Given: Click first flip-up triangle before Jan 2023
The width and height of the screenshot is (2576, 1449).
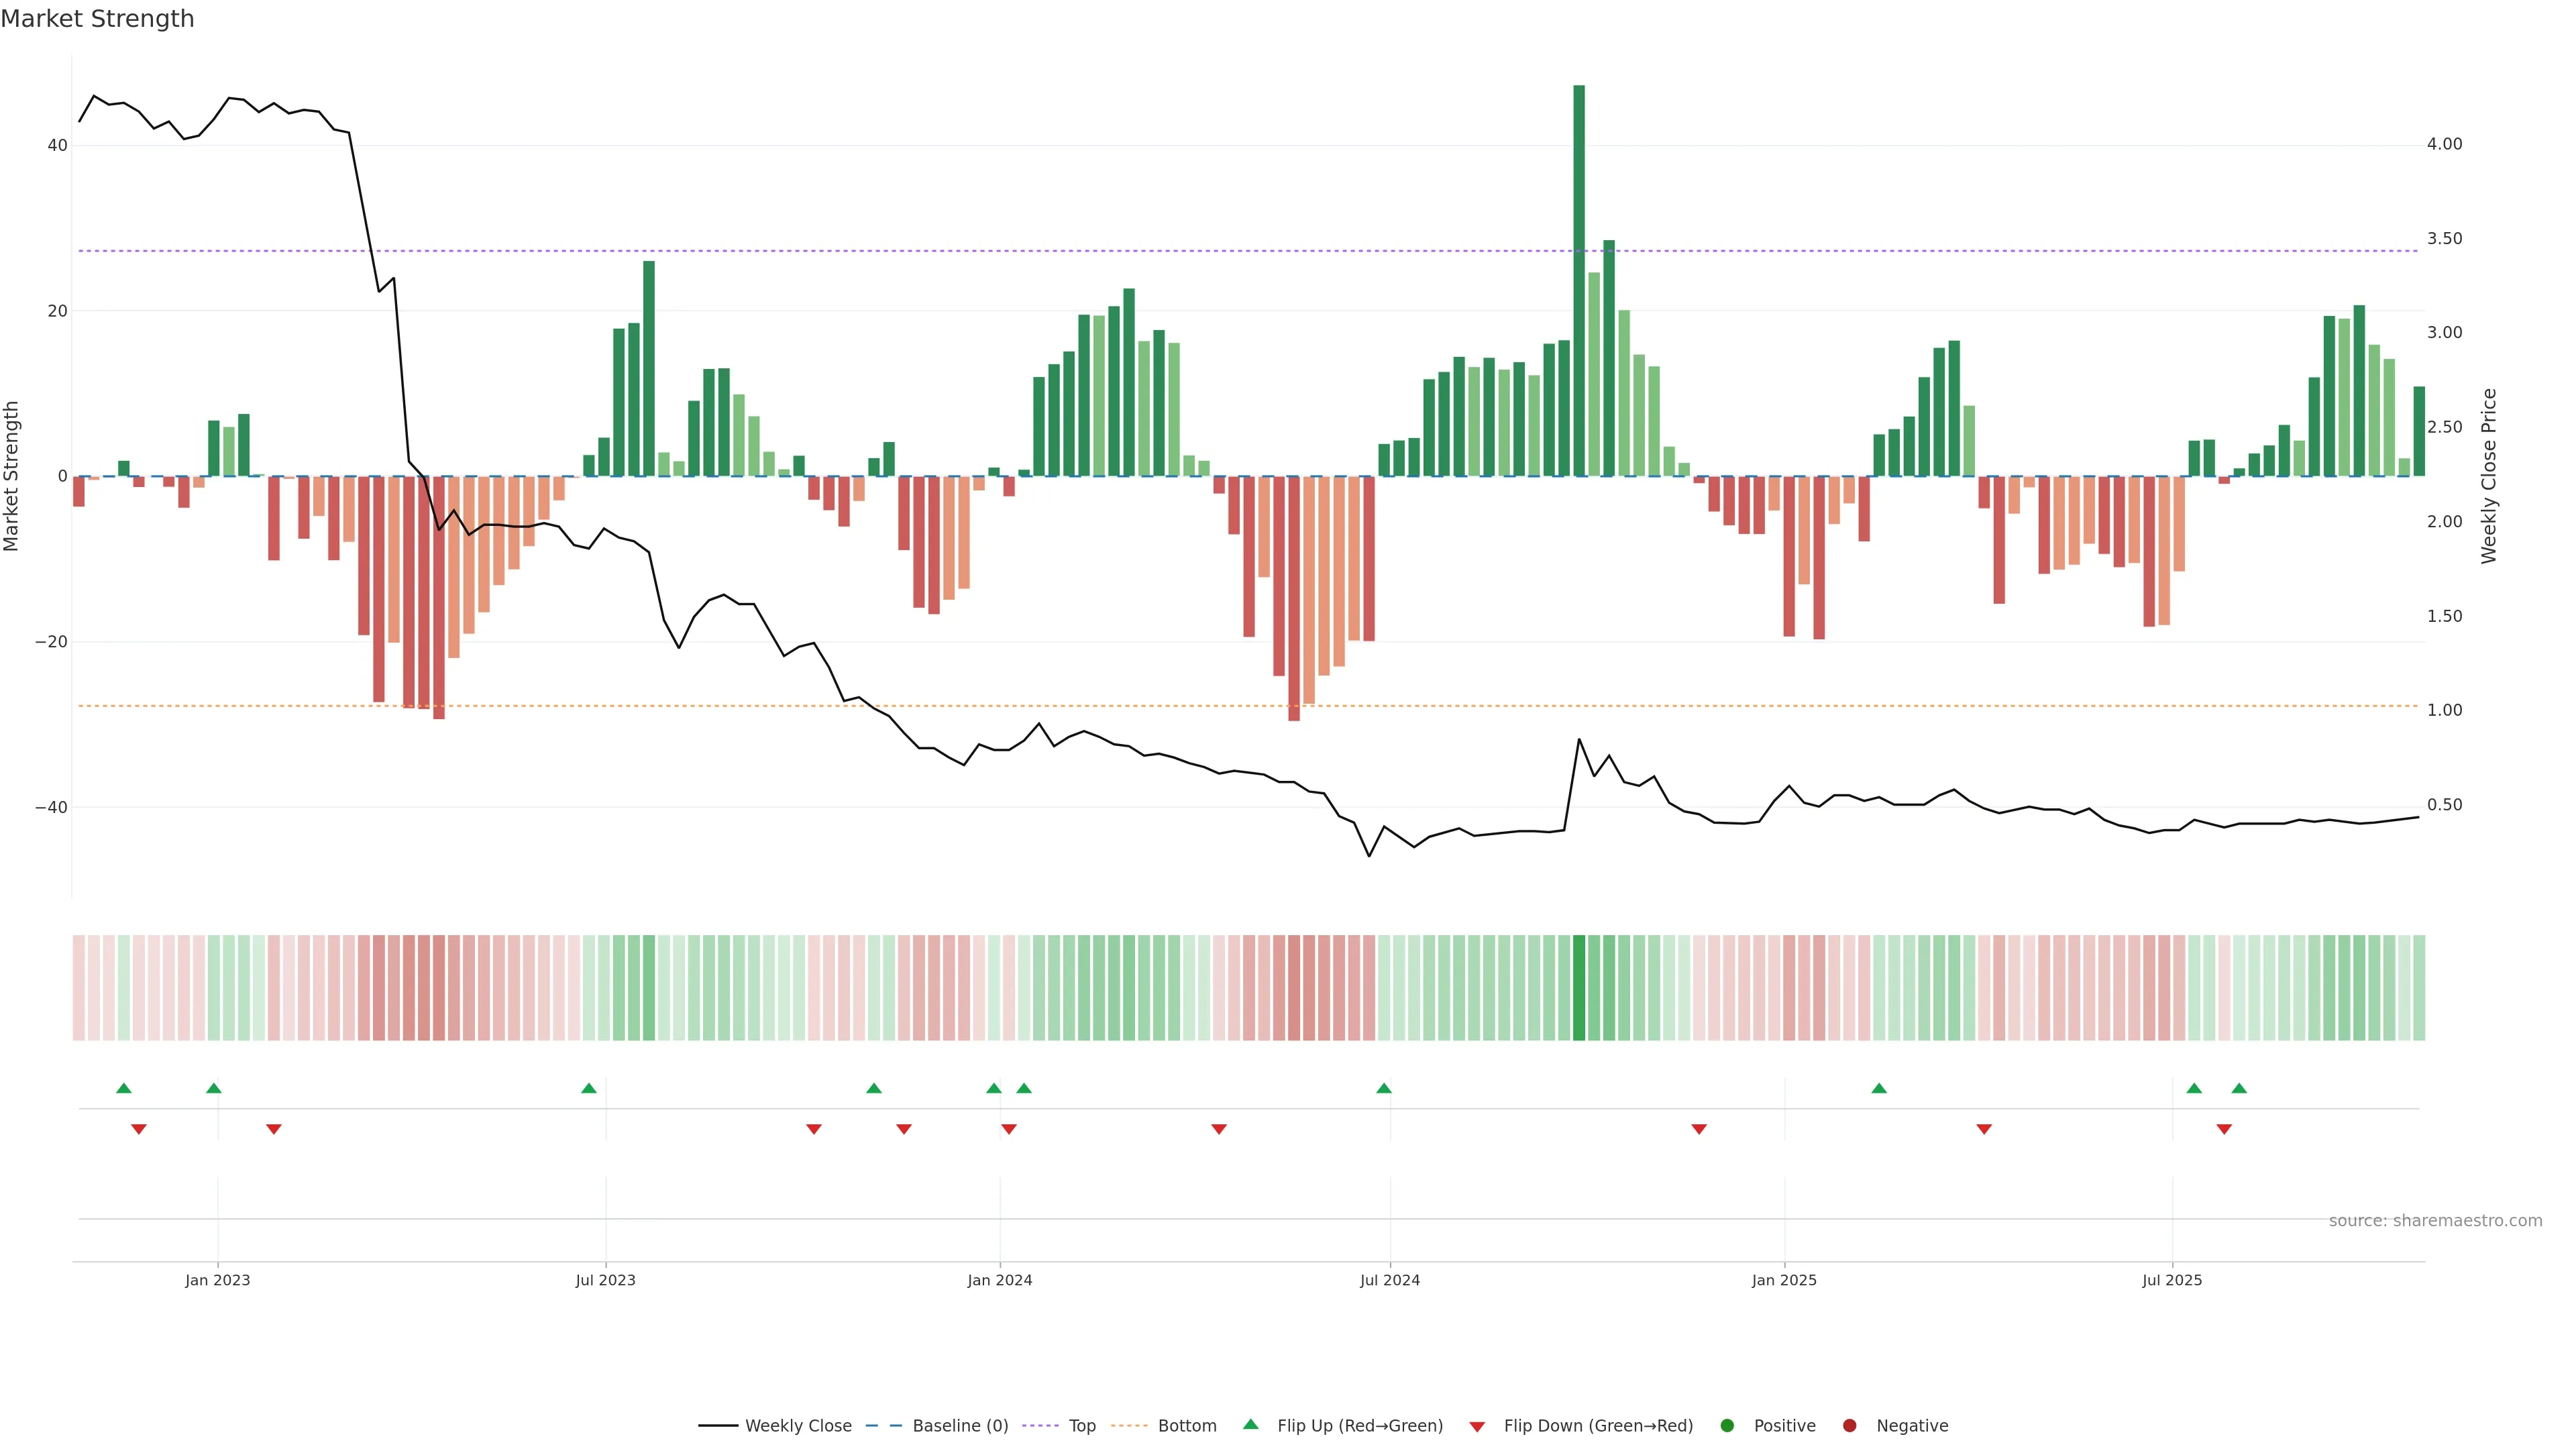Looking at the screenshot, I should 124,1088.
